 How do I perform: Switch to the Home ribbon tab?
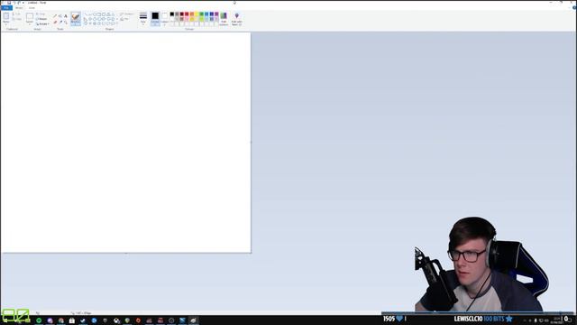[x=19, y=8]
